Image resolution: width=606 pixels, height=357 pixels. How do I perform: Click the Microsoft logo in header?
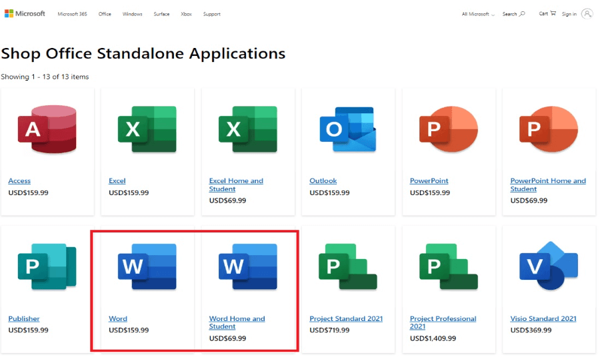tap(25, 13)
